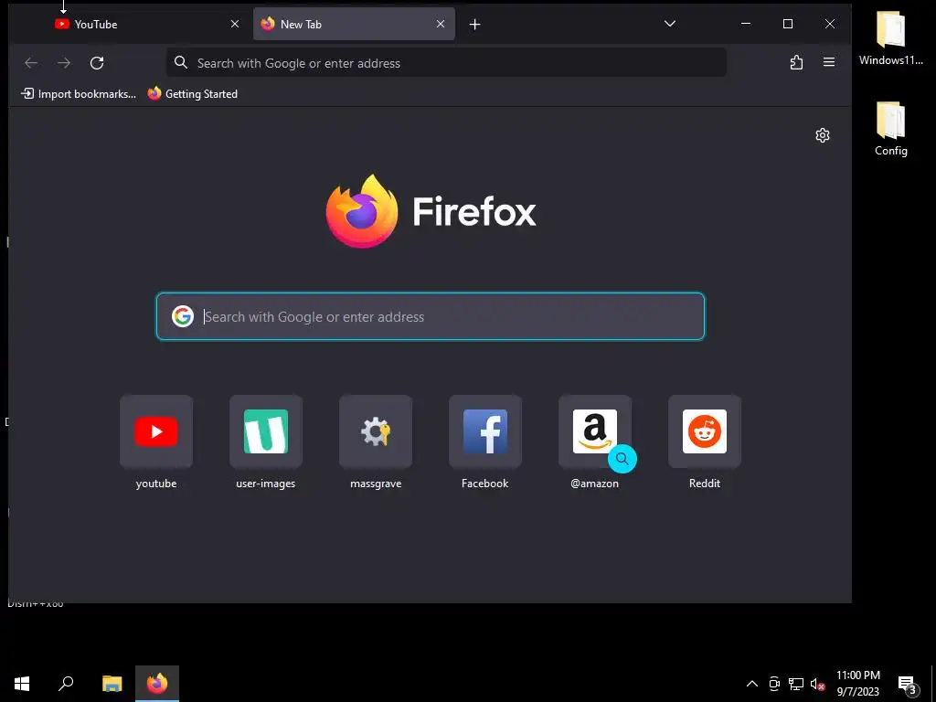Open the @amazon search shortcut tile
This screenshot has height=702, width=936.
pyautogui.click(x=594, y=431)
